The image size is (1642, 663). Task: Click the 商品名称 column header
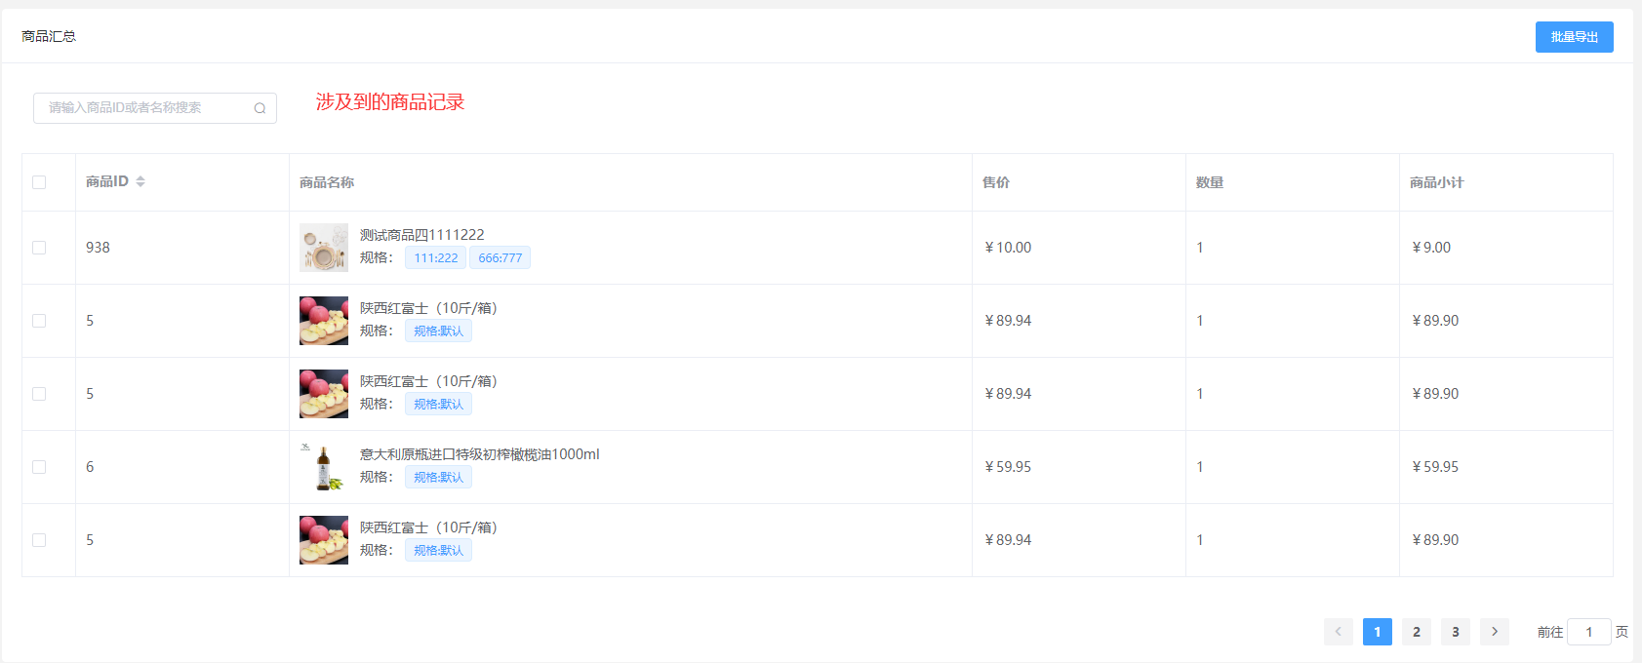coord(327,182)
